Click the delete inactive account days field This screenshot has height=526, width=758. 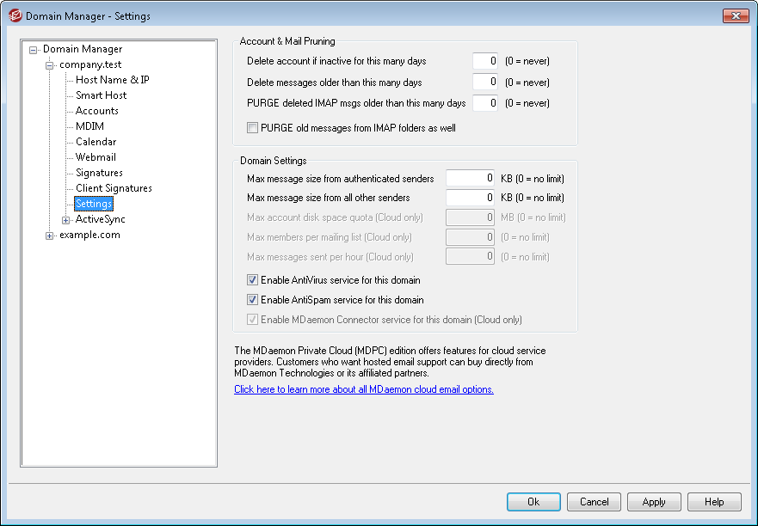click(x=485, y=62)
